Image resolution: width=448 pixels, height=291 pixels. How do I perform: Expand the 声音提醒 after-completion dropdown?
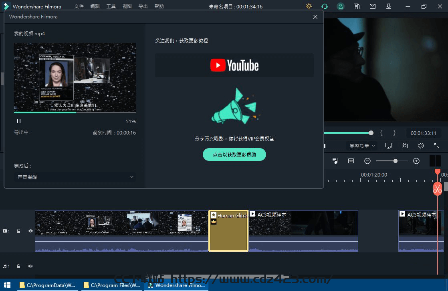(x=75, y=177)
